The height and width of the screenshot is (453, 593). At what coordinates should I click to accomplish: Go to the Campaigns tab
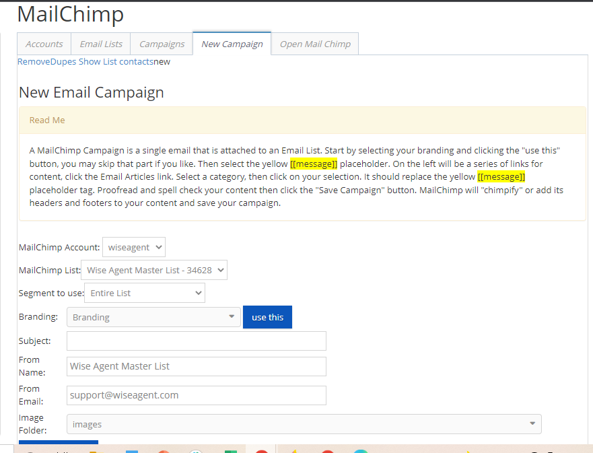tap(162, 44)
